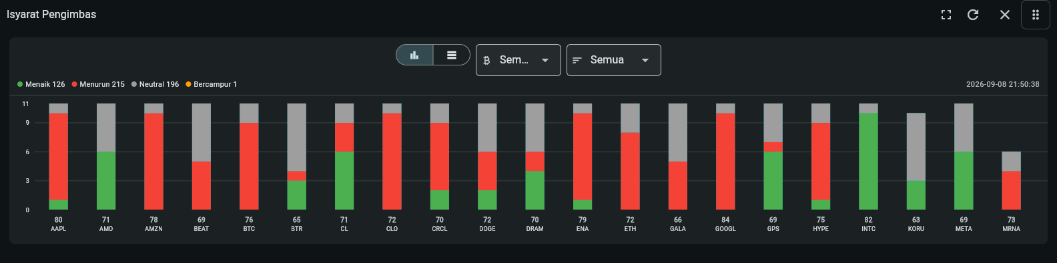Select the AMD bar
The width and height of the screenshot is (1057, 263).
(x=106, y=156)
